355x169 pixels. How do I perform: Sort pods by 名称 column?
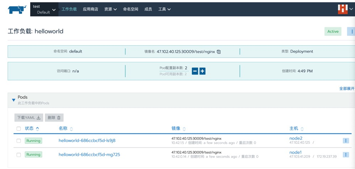click(66, 129)
